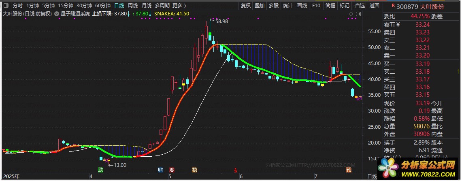This screenshot has height=181, width=462.
Task: Select the 买一 price 33.19
Action: pos(422,64)
